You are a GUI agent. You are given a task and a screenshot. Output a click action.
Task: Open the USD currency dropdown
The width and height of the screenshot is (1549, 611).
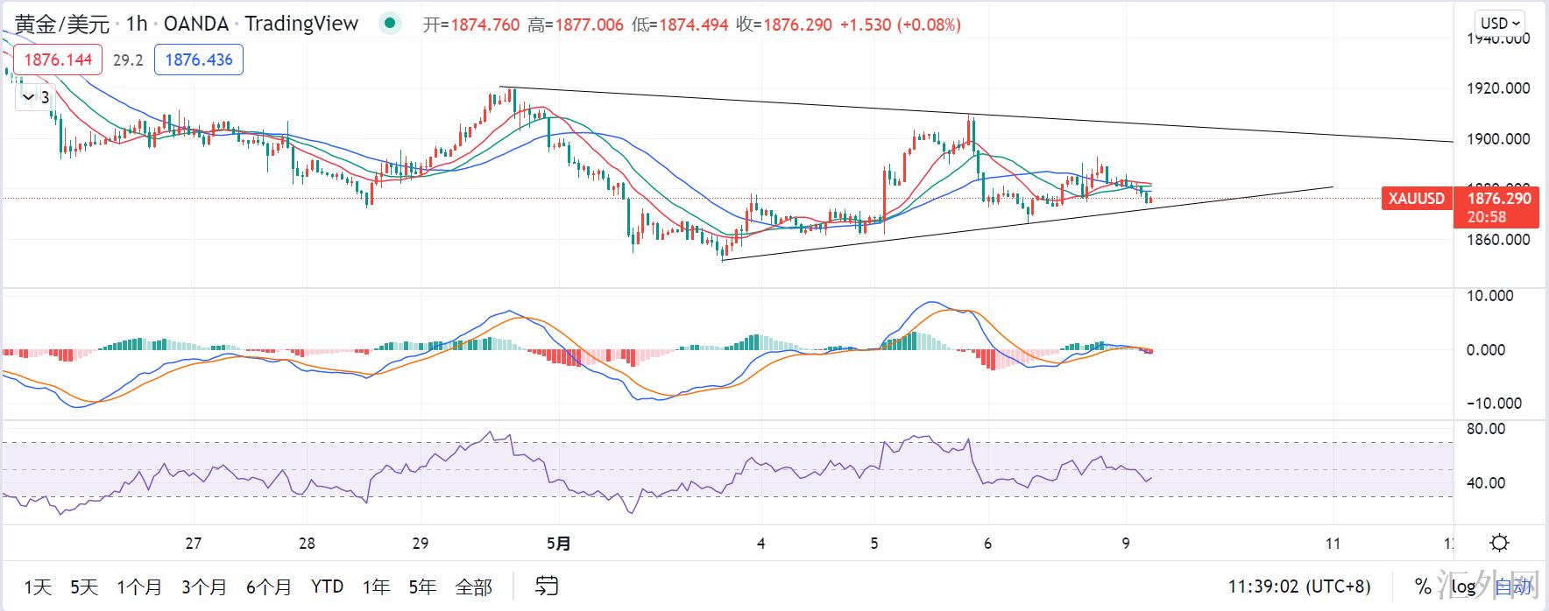click(1500, 24)
